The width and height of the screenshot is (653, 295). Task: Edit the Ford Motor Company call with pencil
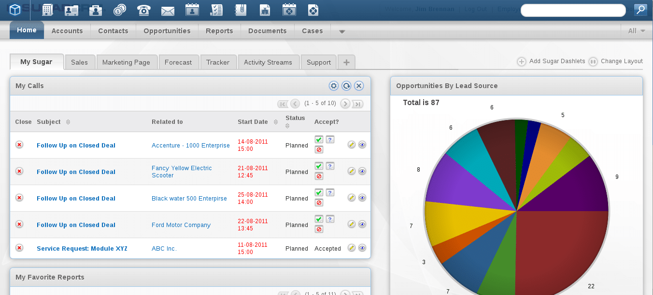coord(352,224)
